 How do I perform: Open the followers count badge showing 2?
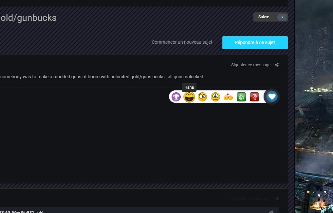(x=282, y=17)
